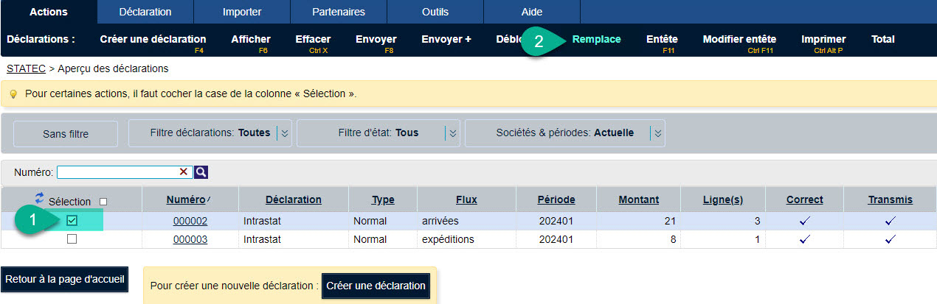Screen dimensions: 937x304
Task: Click Envoyer + in the toolbar
Action: click(446, 40)
